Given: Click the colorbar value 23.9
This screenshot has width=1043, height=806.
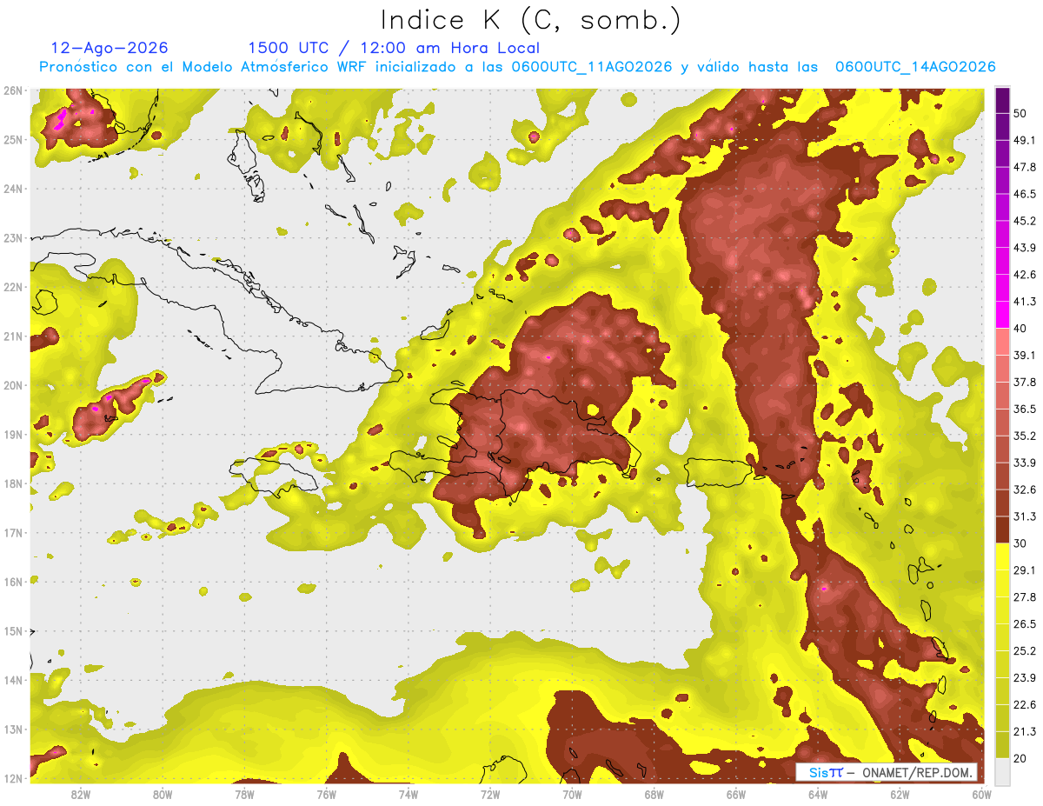Looking at the screenshot, I should (1025, 678).
